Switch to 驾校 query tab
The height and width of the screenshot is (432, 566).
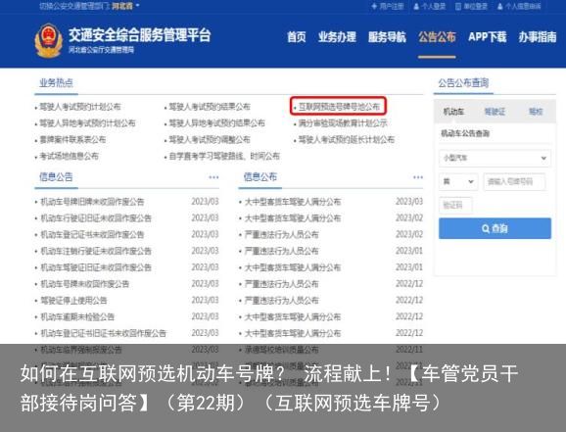coord(536,112)
